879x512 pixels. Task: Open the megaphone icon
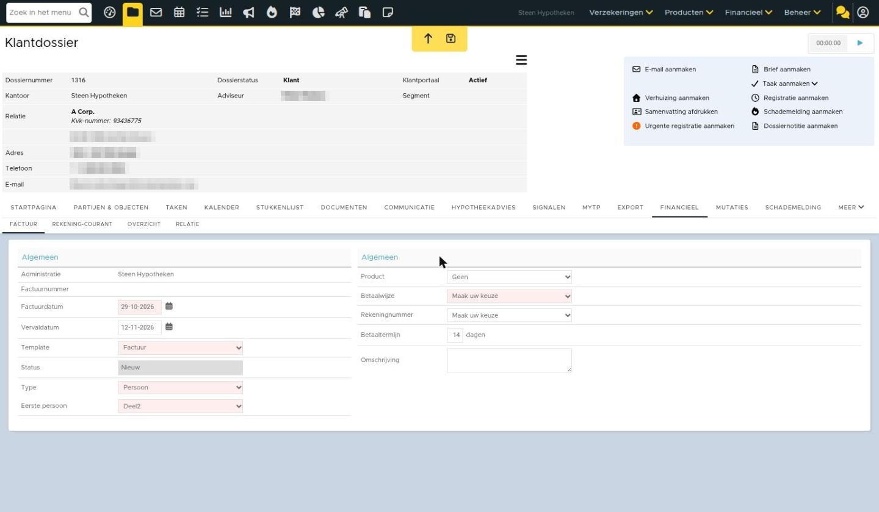pos(249,12)
